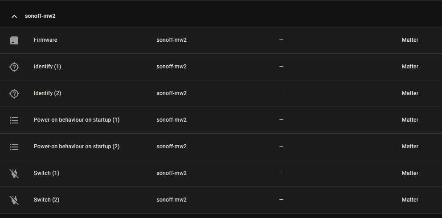Click the Switch (1) plug icon

coord(14,174)
